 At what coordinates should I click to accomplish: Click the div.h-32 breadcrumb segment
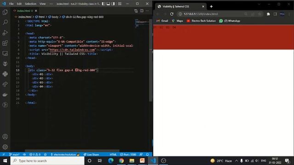pos(85,17)
